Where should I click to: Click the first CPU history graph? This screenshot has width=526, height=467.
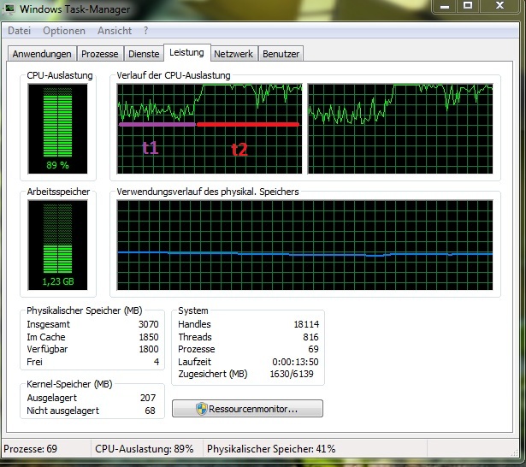click(x=210, y=129)
